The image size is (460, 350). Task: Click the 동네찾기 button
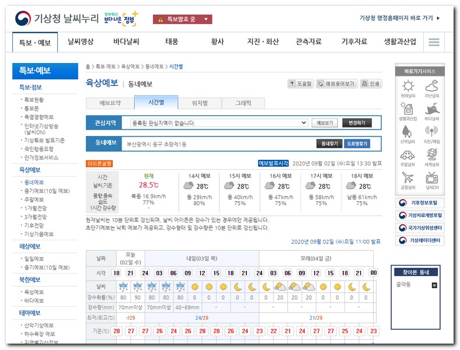click(329, 143)
